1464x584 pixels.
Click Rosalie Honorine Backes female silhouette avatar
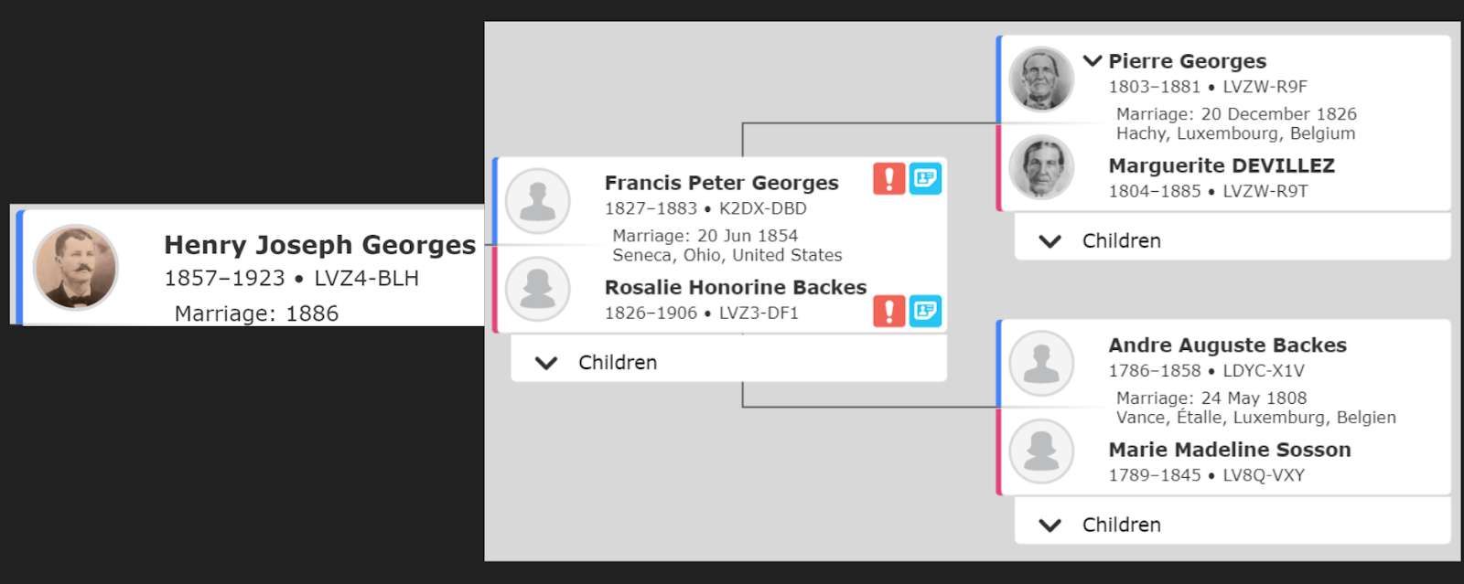point(538,289)
